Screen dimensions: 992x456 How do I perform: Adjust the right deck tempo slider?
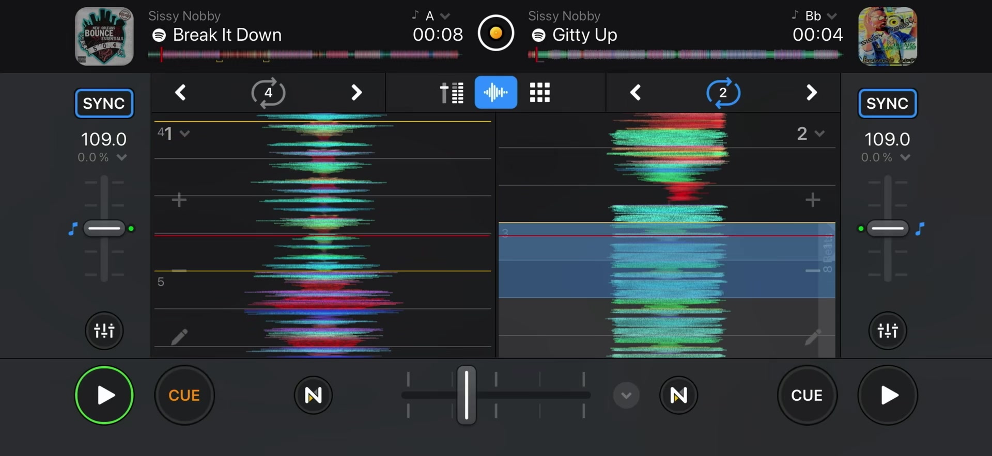click(x=887, y=228)
